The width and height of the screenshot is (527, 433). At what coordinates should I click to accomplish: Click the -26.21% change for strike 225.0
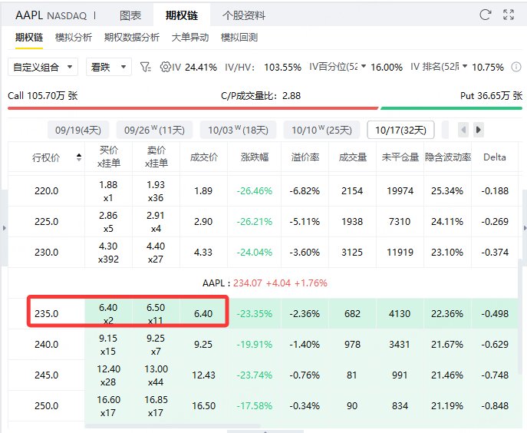tap(255, 221)
